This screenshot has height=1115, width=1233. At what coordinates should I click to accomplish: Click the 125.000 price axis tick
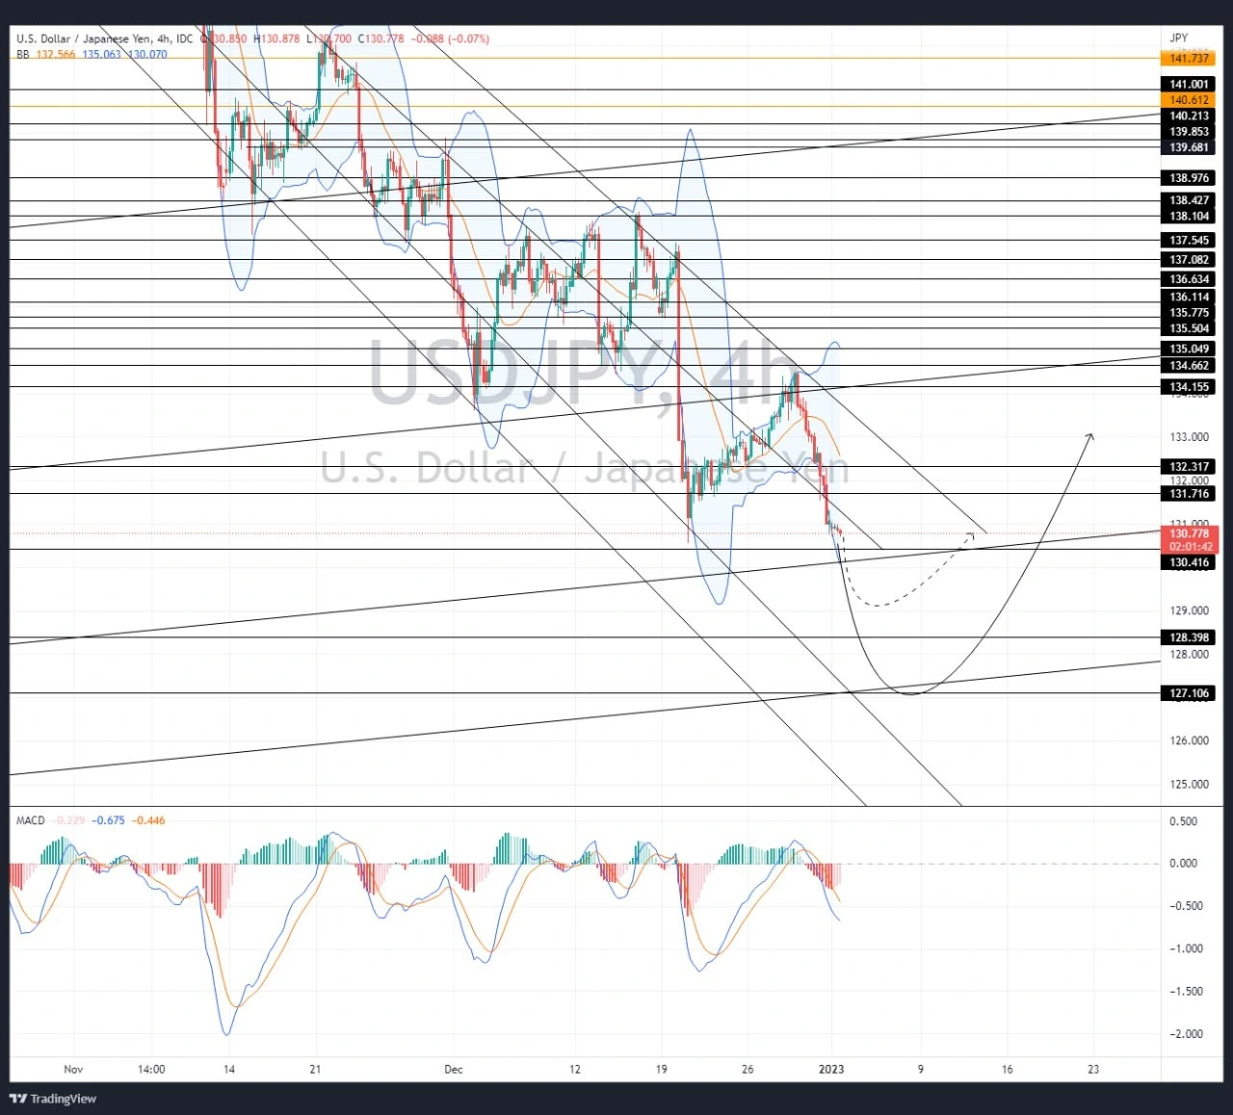1189,784
